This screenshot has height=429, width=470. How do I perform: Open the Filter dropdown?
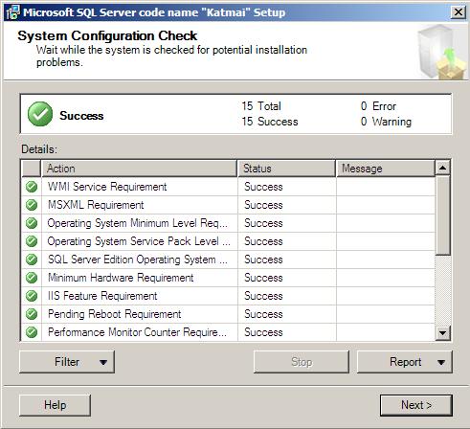67,362
